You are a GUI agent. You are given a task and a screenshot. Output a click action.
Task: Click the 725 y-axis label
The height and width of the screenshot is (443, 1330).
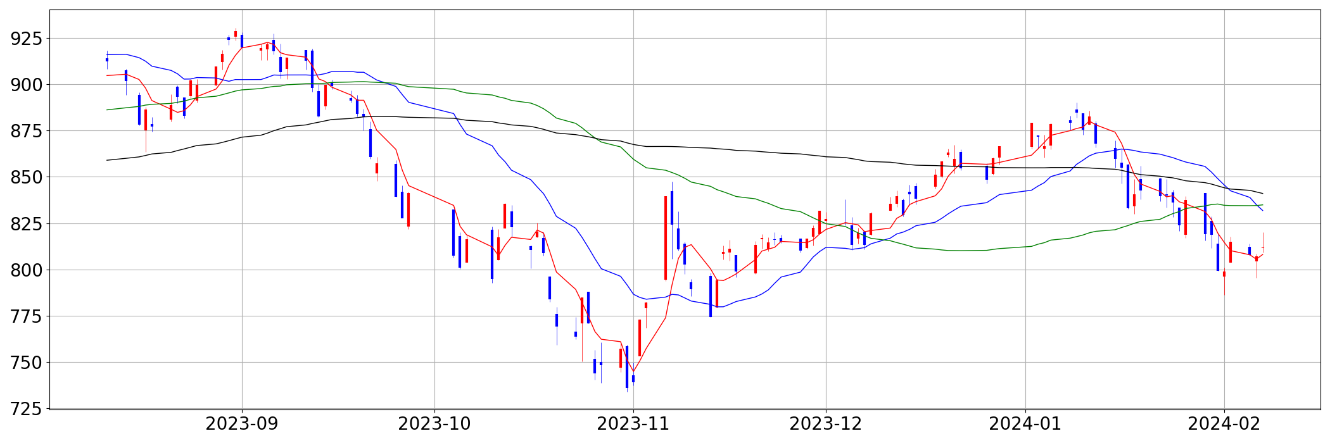point(27,409)
